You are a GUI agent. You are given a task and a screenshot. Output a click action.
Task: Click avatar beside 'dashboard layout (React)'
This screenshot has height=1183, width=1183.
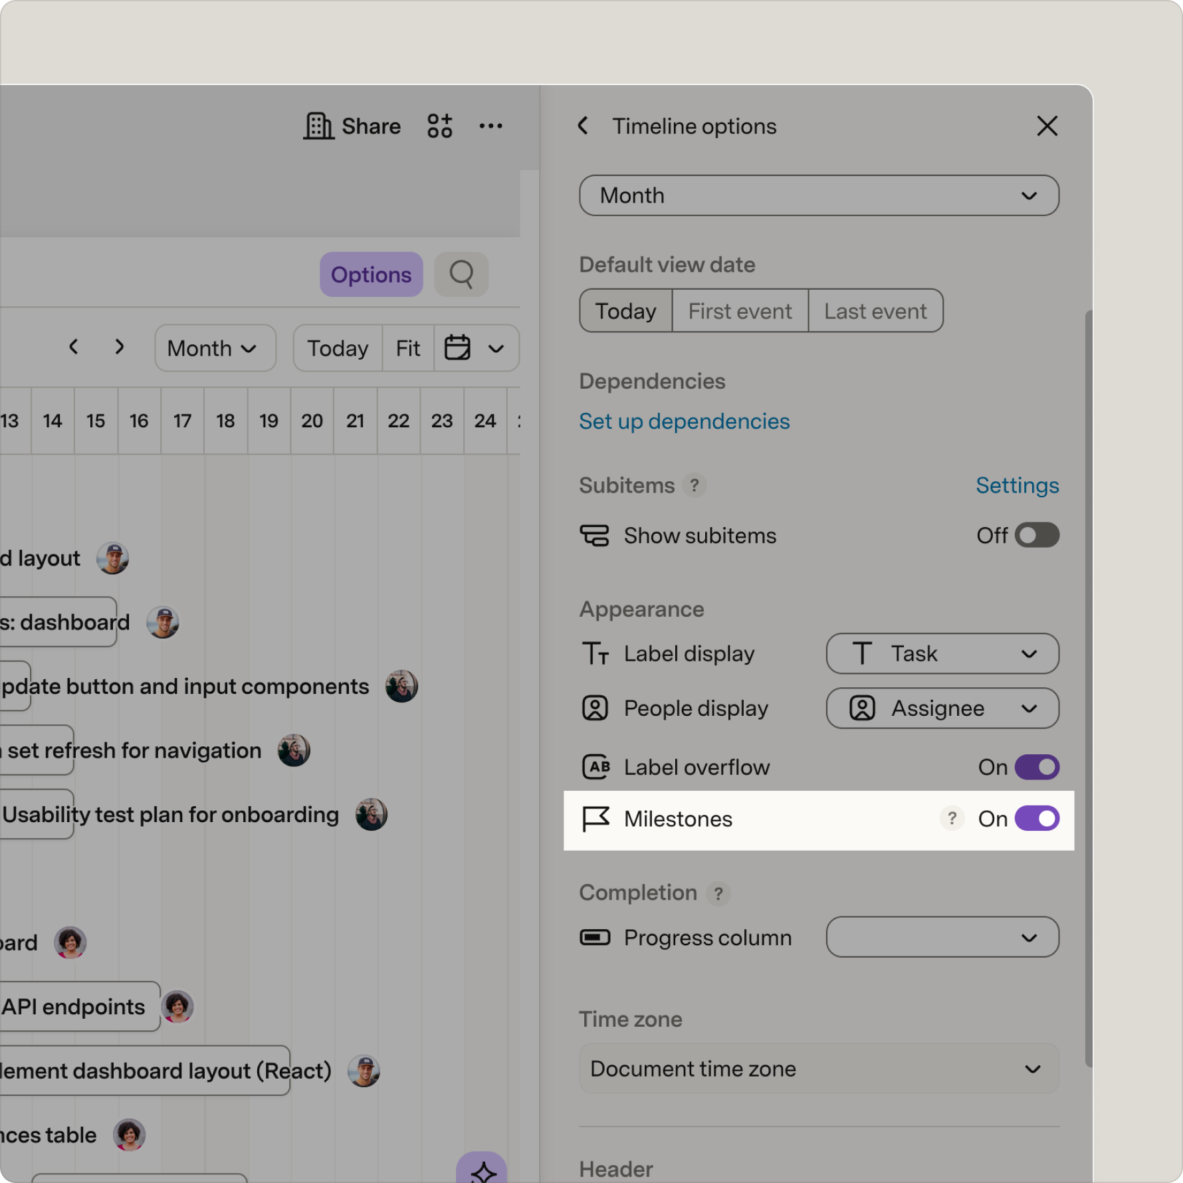tap(364, 1071)
